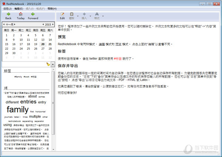This screenshot has width=222, height=157.
Task: Click the word 'entry' in cloud
Action: click(x=42, y=102)
